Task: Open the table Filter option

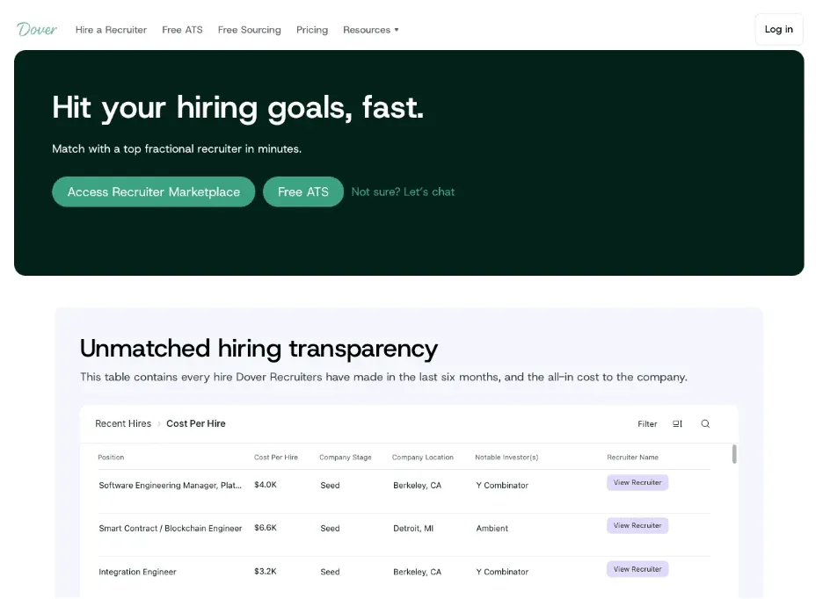Action: pyautogui.click(x=647, y=424)
